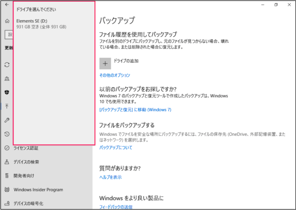Viewport: 296px width, 210px height.
Task: Select the backup up-arrow icon in the sidebar
Action: 7,106
